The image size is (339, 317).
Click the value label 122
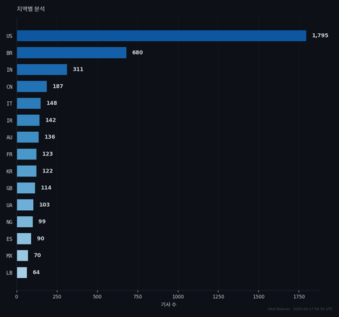(47, 171)
